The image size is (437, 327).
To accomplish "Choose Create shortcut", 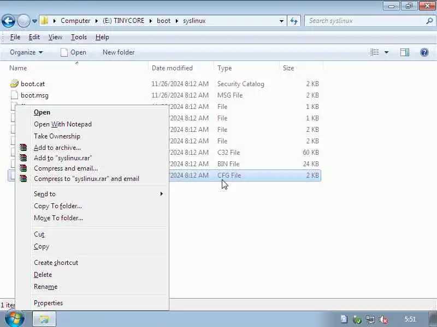I will tap(56, 263).
